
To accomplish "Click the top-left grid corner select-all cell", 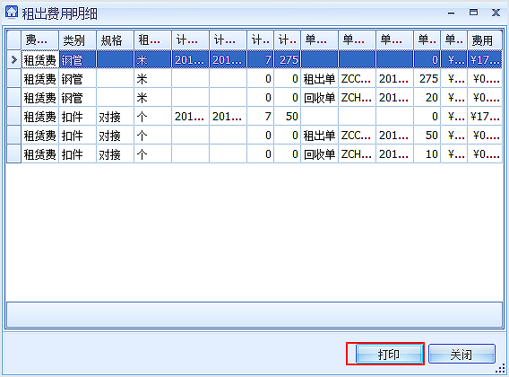I will pyautogui.click(x=14, y=40).
